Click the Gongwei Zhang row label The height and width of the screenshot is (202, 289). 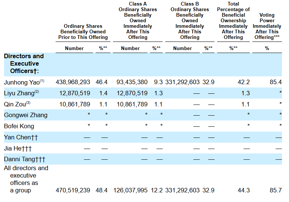[26, 115]
